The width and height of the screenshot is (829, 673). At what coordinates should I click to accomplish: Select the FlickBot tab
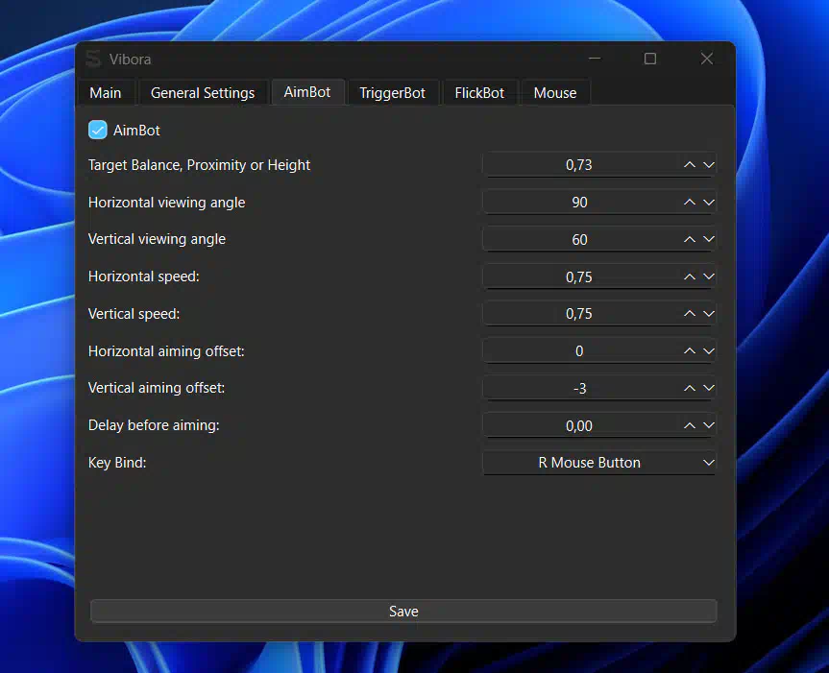[x=479, y=93]
